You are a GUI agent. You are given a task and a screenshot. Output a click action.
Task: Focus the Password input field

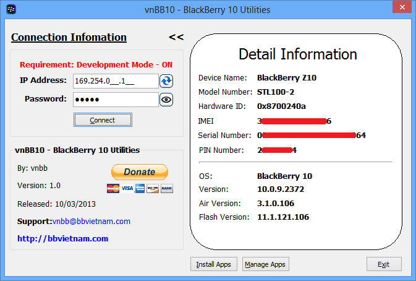point(116,100)
